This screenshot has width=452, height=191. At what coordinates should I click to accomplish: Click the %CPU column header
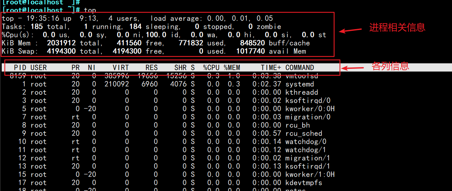tap(211, 67)
